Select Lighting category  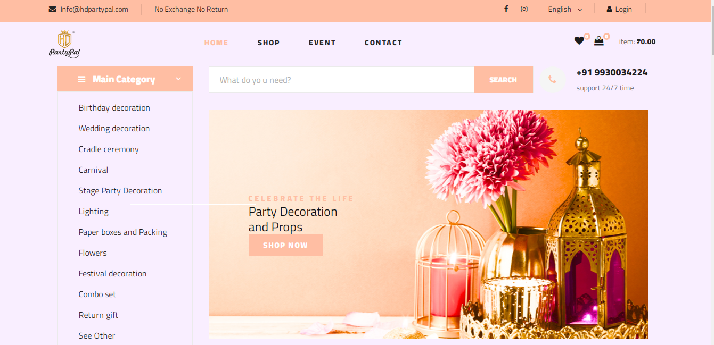pyautogui.click(x=94, y=211)
